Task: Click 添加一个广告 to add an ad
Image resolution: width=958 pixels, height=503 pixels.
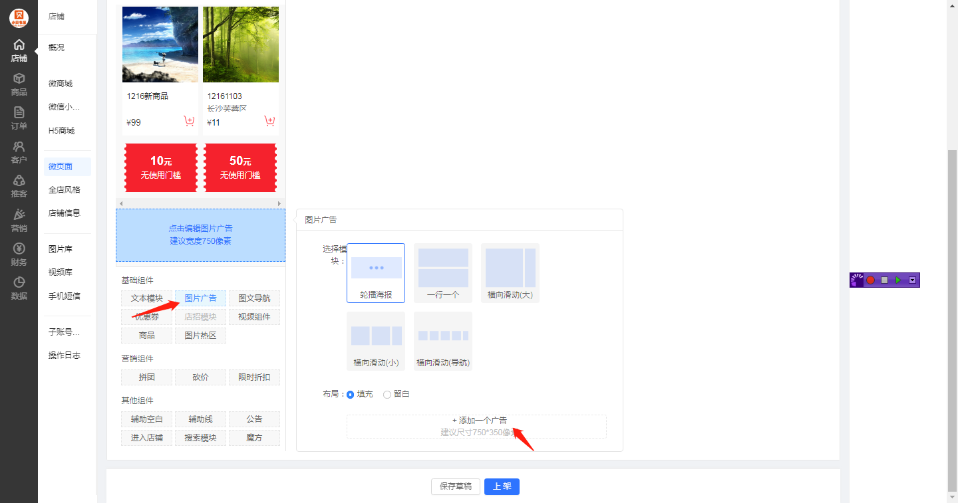Action: [476, 427]
